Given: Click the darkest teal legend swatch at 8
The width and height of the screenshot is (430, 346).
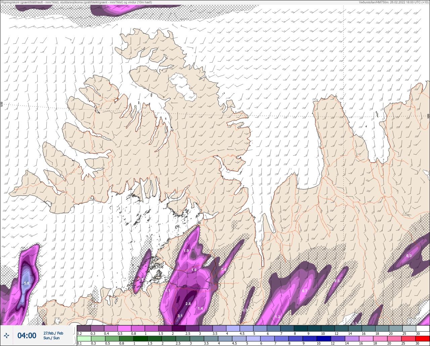Looking at the screenshot, I should pos(301,328).
